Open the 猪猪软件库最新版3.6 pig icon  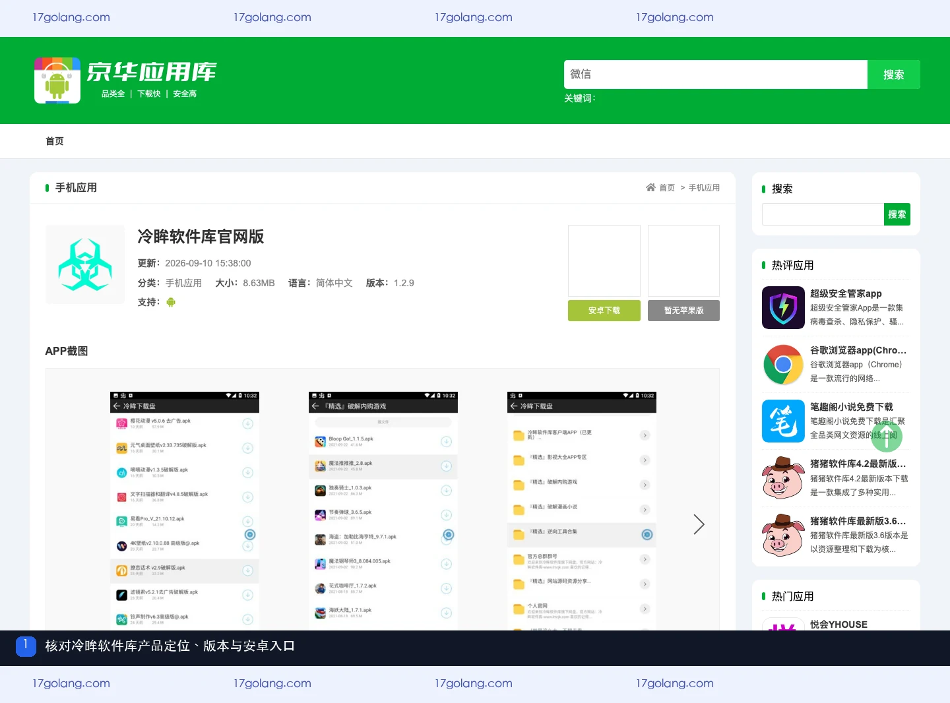pos(783,535)
